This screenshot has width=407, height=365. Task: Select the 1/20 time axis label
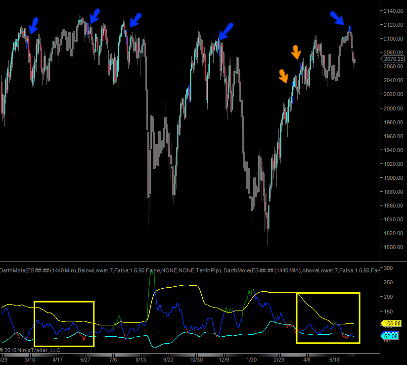252,360
